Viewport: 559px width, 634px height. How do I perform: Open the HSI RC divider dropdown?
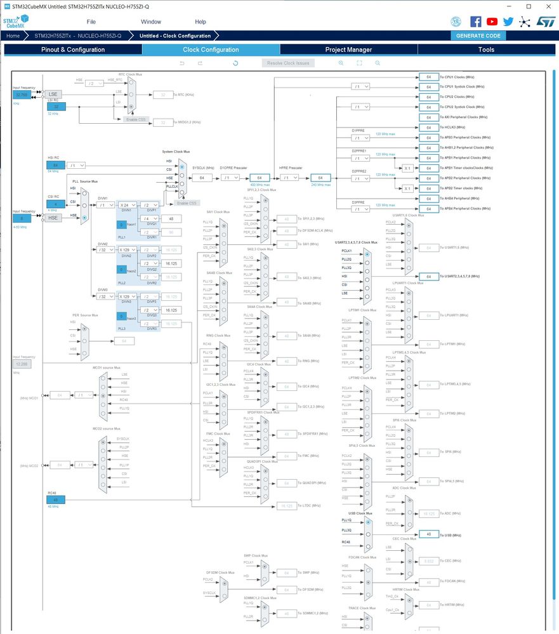coord(76,166)
